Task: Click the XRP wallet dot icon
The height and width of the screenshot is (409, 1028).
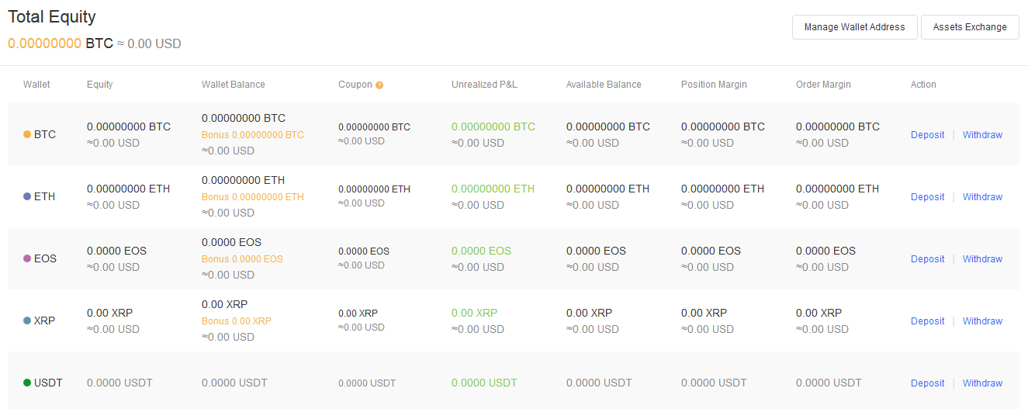Action: click(27, 321)
